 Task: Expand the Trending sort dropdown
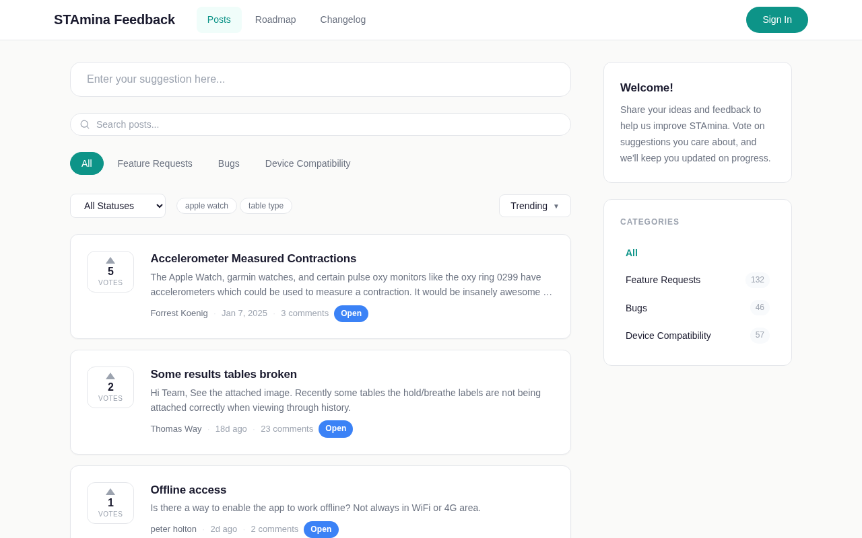535,206
